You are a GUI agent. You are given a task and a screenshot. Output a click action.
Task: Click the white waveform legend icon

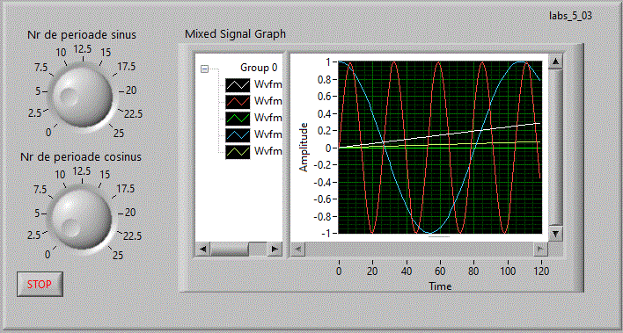point(238,85)
